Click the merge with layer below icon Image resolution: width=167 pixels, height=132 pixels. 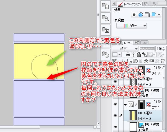click(x=146, y=61)
